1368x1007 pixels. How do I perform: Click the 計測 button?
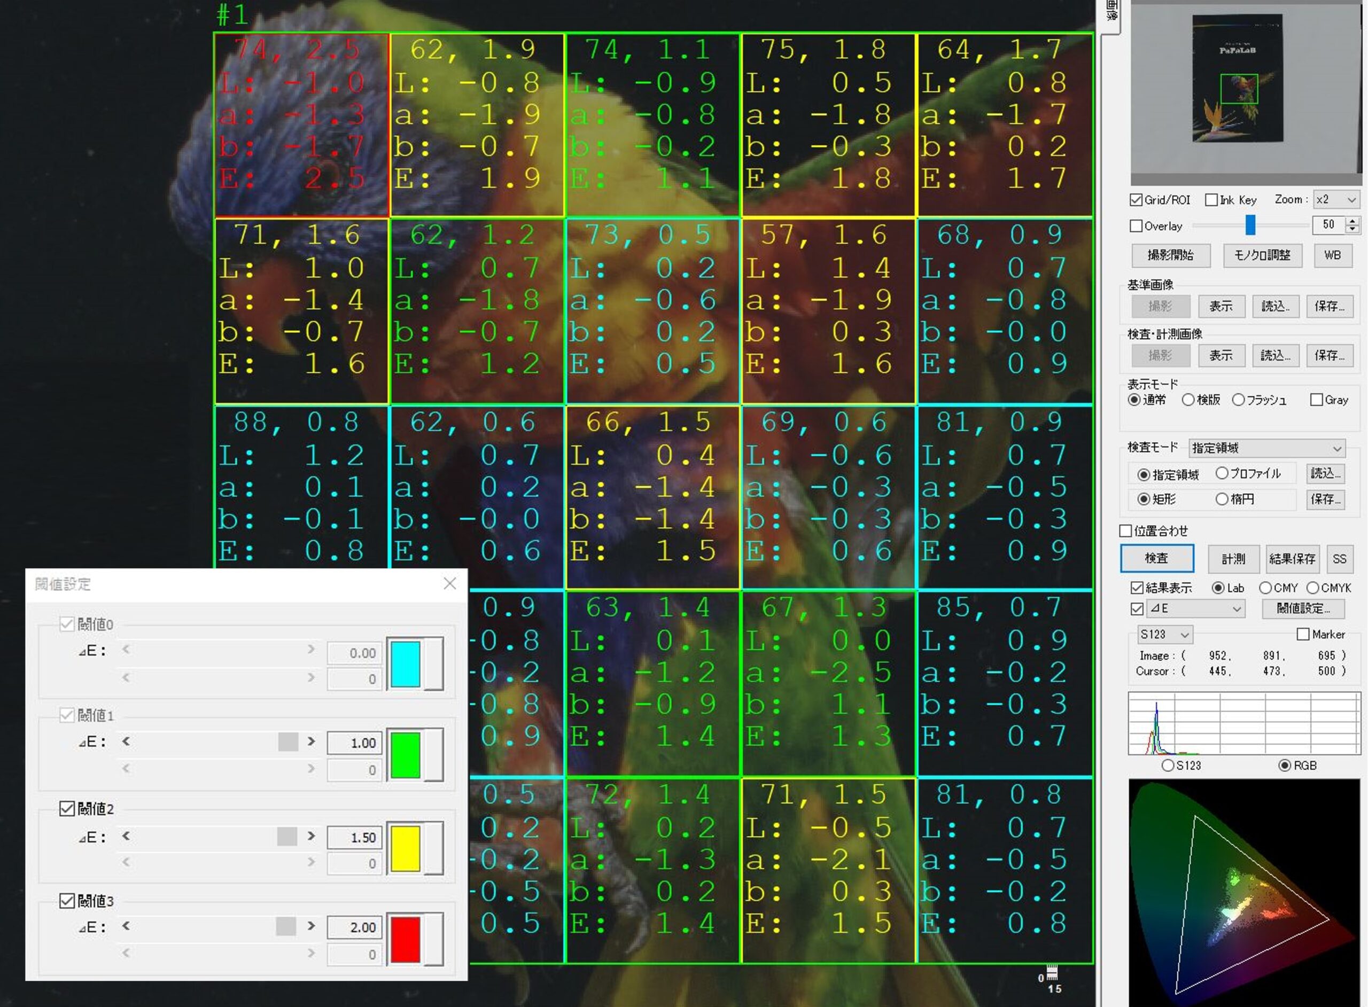click(1233, 559)
